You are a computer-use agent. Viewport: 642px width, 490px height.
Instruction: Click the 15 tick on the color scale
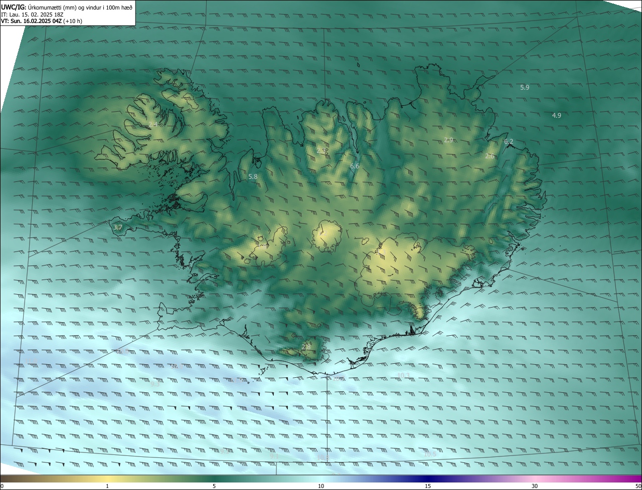click(428, 486)
